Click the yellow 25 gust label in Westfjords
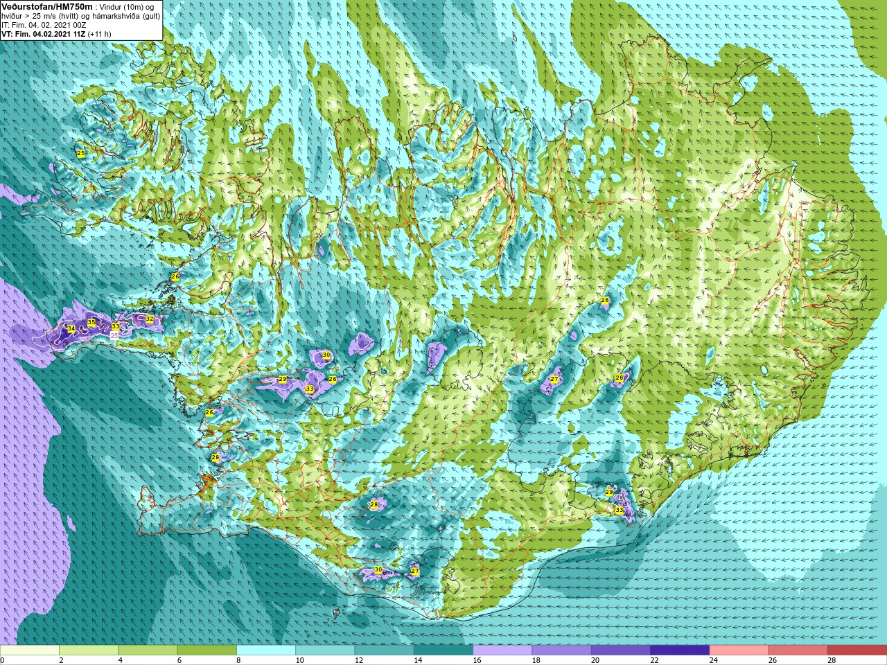 (80, 153)
